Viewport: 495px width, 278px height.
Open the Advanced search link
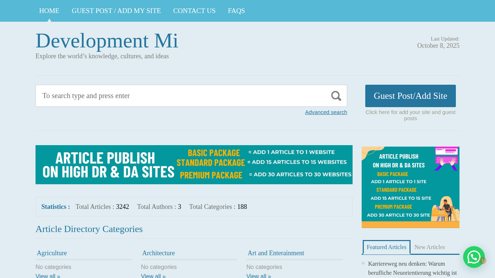pyautogui.click(x=326, y=112)
